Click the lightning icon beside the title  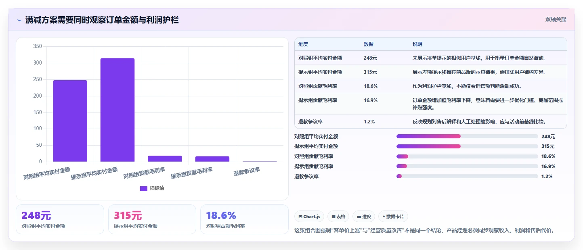click(x=19, y=20)
